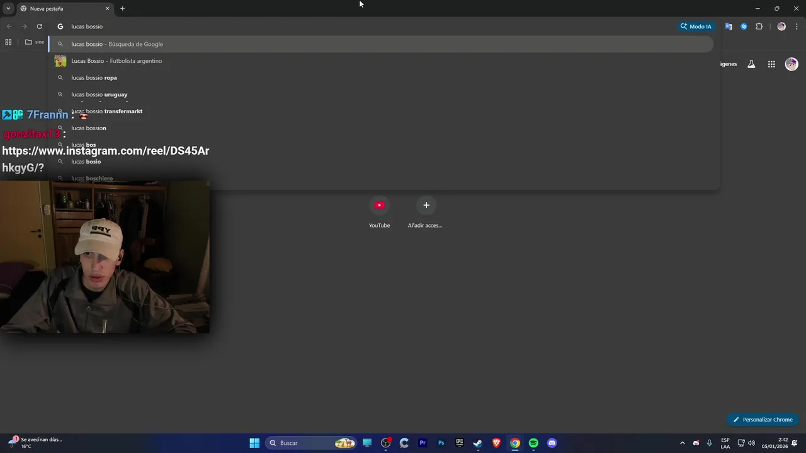The height and width of the screenshot is (453, 806).
Task: Launch Epic Games from the taskbar
Action: (x=460, y=443)
